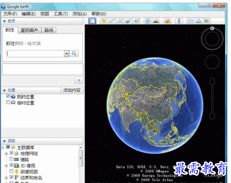Screen dimensions: 231x183
Task: Enable the 街道视图 layer checkbox
Action: (12, 171)
